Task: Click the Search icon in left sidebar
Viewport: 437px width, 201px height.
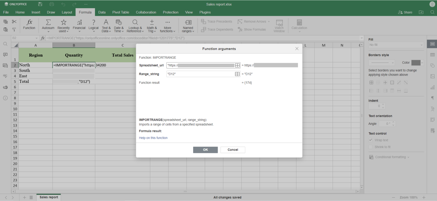Action: tap(5, 44)
